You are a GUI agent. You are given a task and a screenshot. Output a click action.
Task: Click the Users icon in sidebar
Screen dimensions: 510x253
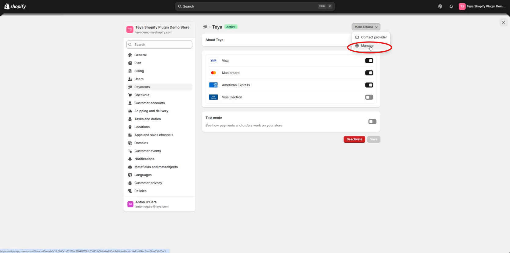tap(130, 79)
